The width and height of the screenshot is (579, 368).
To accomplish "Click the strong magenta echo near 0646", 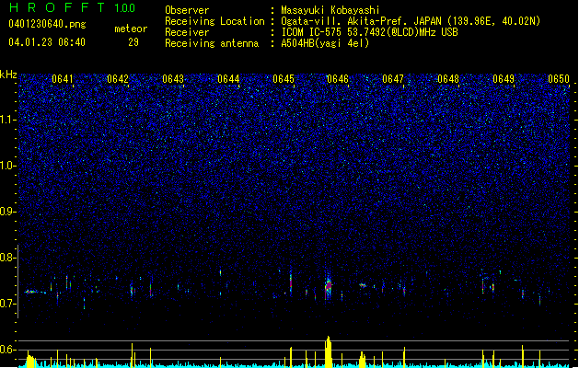I will 329,286.
